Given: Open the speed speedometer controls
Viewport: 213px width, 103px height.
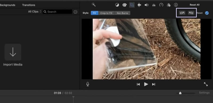Looking at the screenshot, I should (161, 5).
